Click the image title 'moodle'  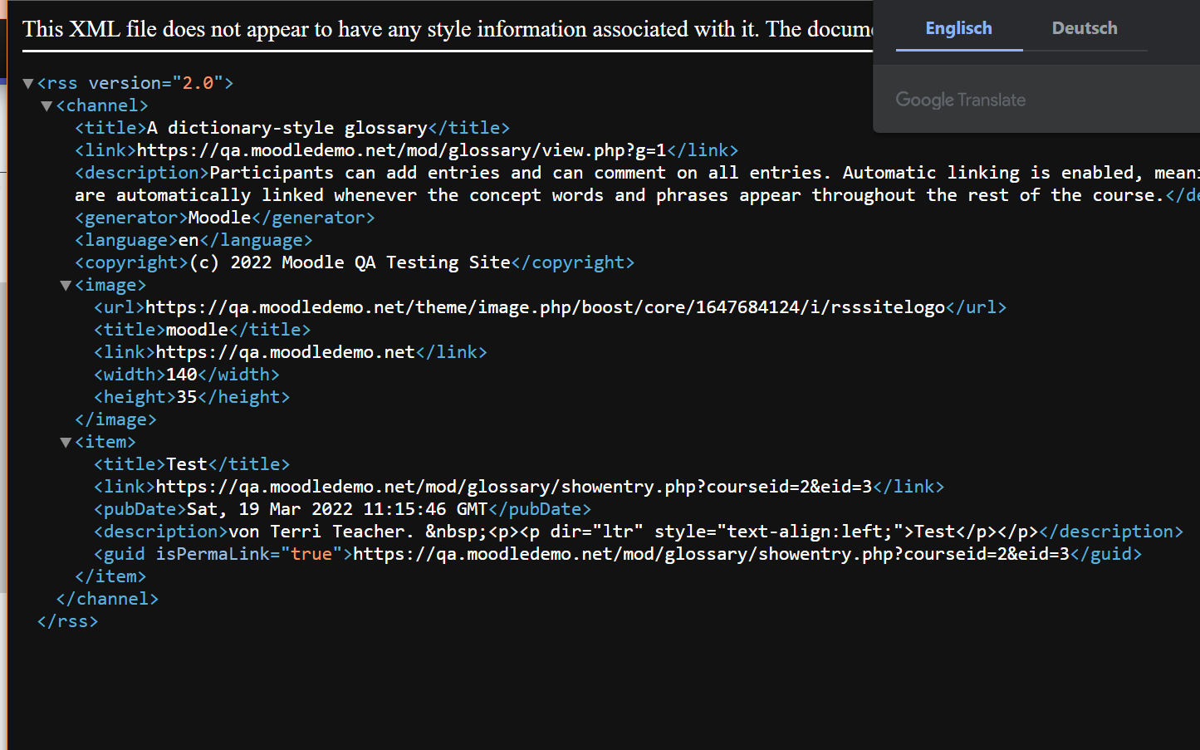tap(197, 330)
